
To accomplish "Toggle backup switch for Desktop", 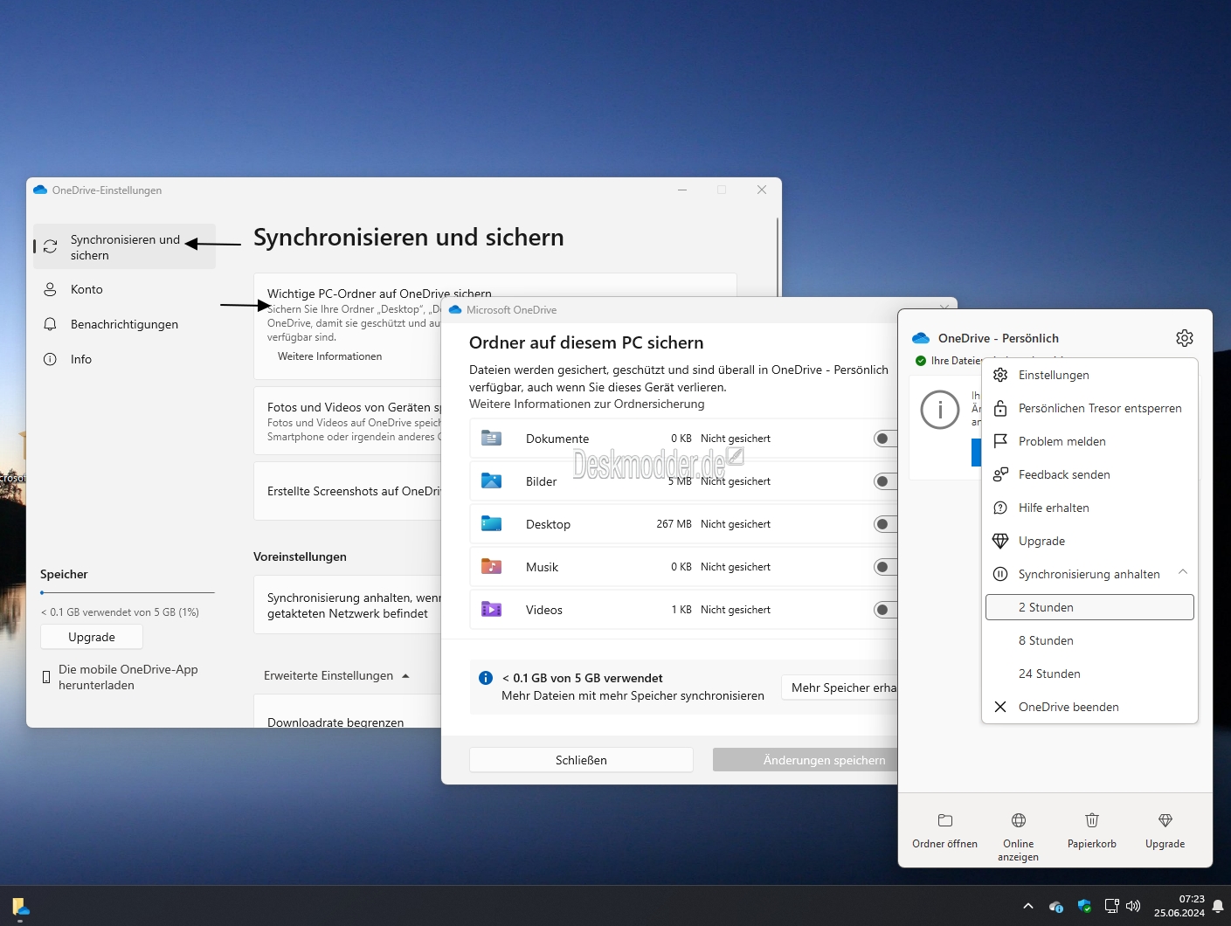I will tap(885, 524).
